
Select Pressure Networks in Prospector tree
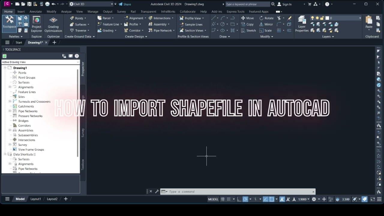tap(30, 116)
